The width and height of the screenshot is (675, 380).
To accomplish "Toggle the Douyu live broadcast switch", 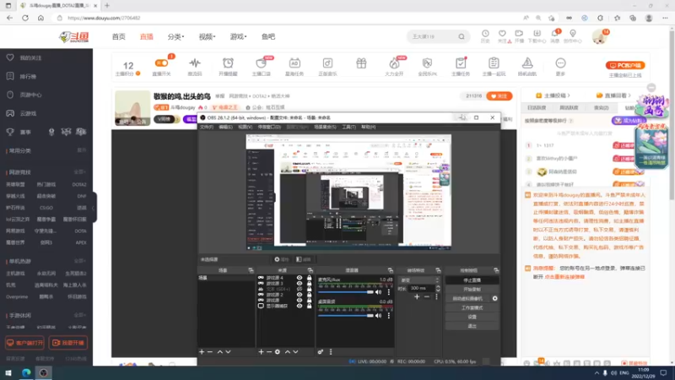I will pos(161,63).
